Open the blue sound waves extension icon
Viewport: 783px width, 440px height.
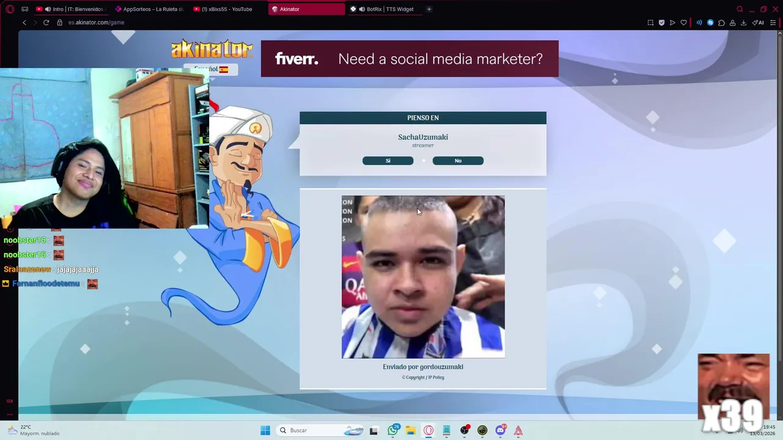point(699,23)
